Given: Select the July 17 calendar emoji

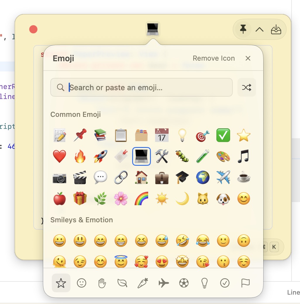Looking at the screenshot, I should (162, 135).
